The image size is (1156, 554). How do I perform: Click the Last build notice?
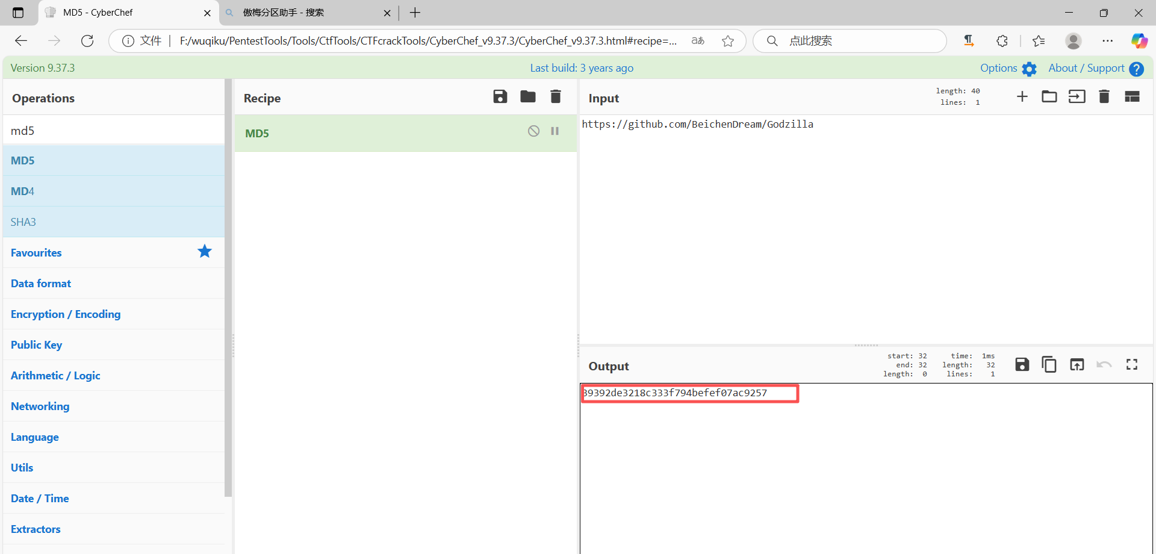582,68
